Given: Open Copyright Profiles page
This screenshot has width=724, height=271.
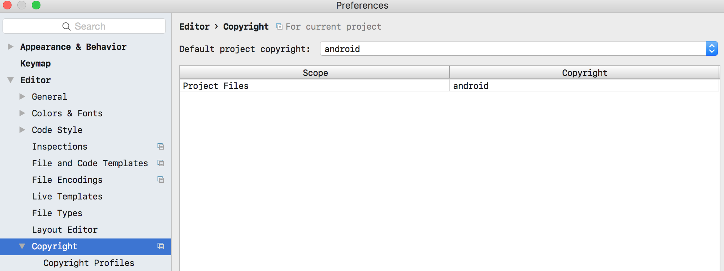Looking at the screenshot, I should coord(89,263).
